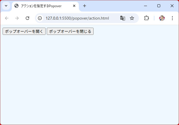Go forward to the next page
The width and height of the screenshot is (179, 125).
[x=17, y=18]
